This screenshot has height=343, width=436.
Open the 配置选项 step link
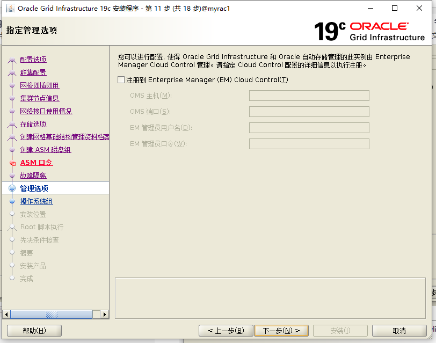(x=33, y=60)
